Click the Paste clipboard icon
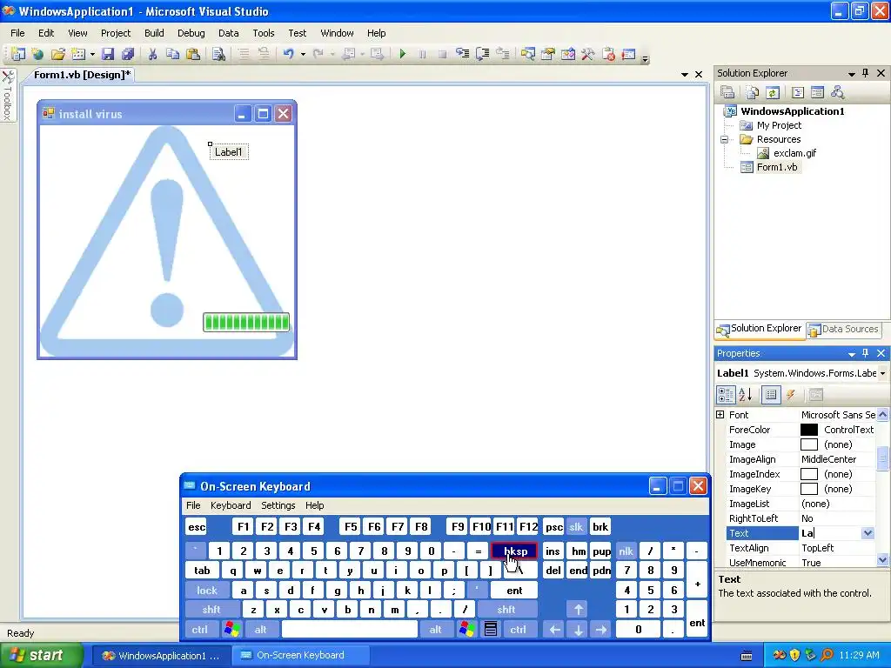This screenshot has width=891, height=668. 193,54
